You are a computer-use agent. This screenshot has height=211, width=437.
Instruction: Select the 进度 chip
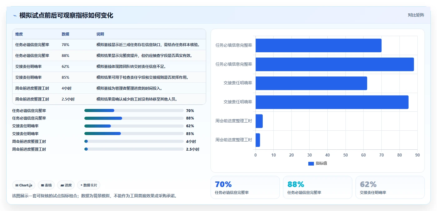pyautogui.click(x=66, y=185)
